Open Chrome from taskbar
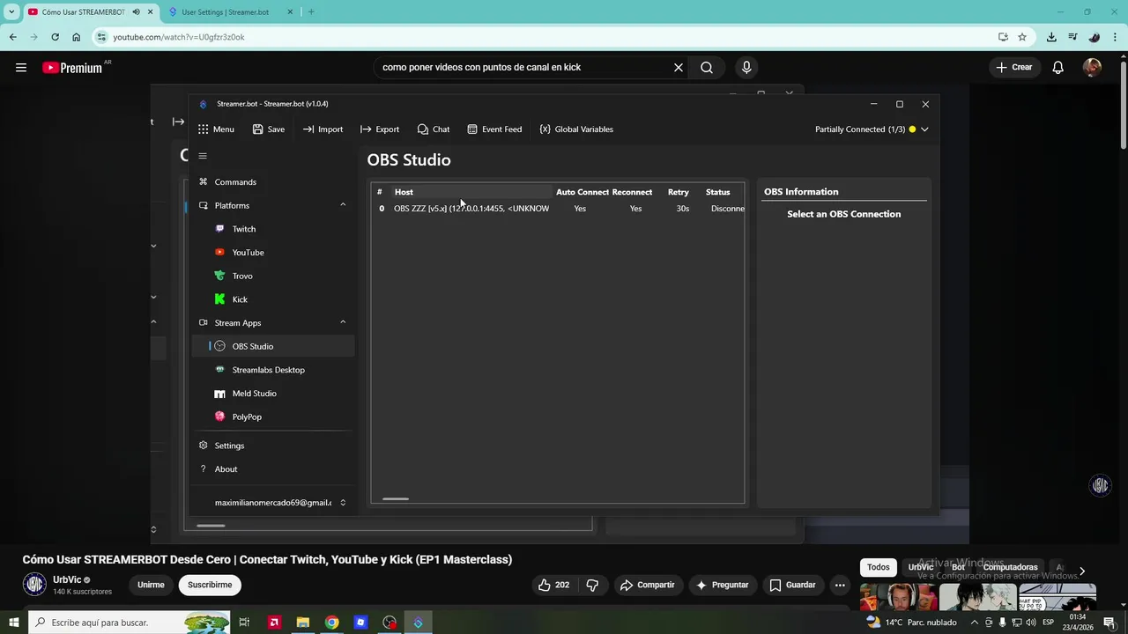 point(331,623)
